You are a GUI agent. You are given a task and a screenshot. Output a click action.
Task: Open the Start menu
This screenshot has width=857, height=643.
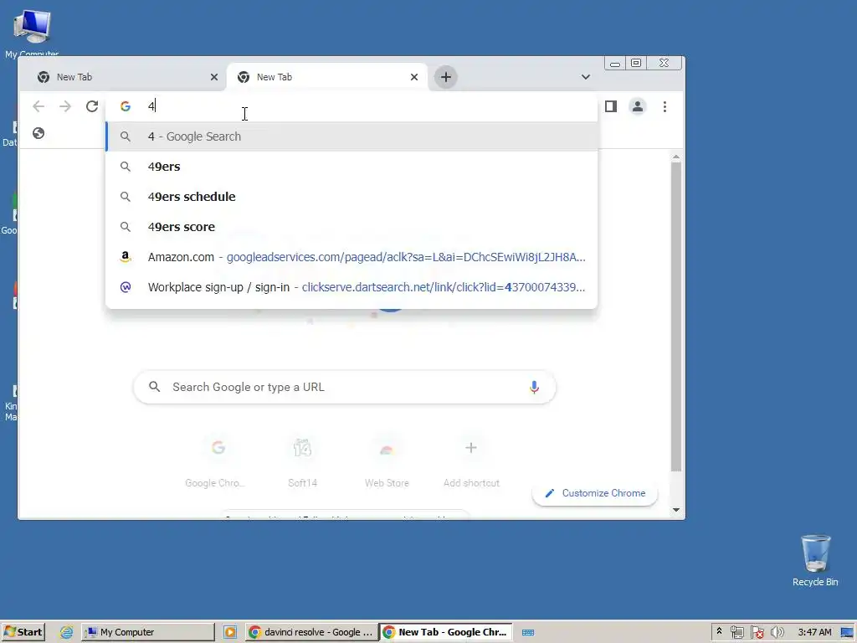point(23,632)
